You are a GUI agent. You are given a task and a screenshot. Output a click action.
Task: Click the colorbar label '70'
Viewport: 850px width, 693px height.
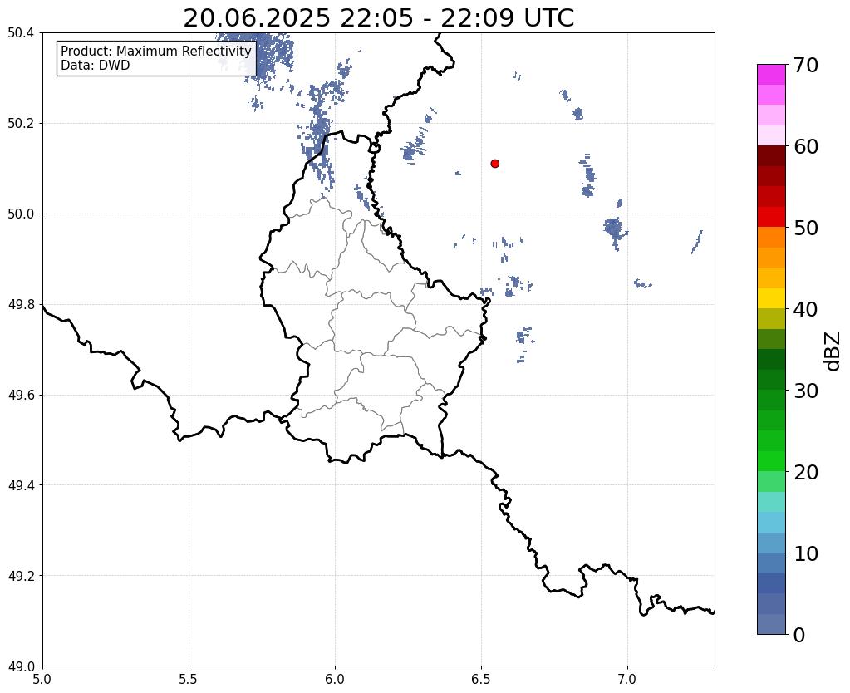pos(806,65)
